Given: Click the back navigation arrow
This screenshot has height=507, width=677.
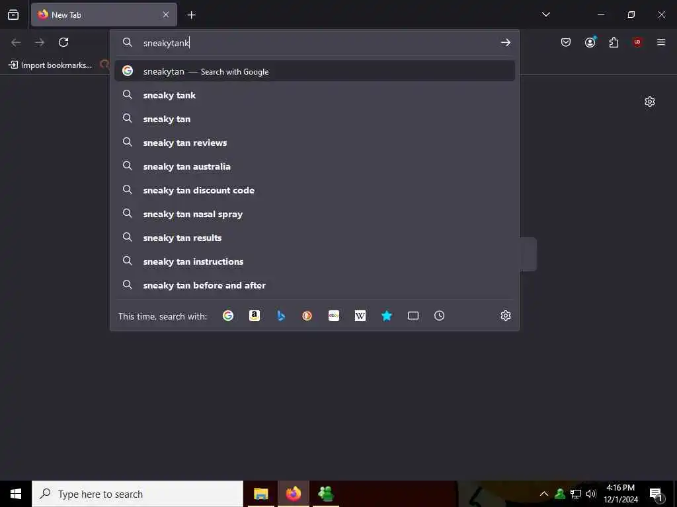Looking at the screenshot, I should pyautogui.click(x=16, y=42).
